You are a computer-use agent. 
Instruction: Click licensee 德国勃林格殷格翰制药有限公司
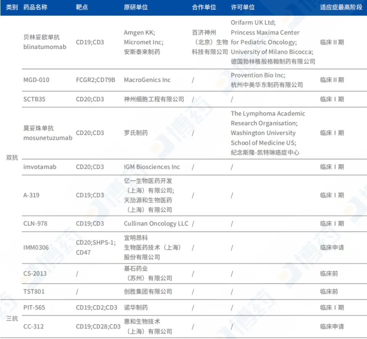tap(273, 61)
